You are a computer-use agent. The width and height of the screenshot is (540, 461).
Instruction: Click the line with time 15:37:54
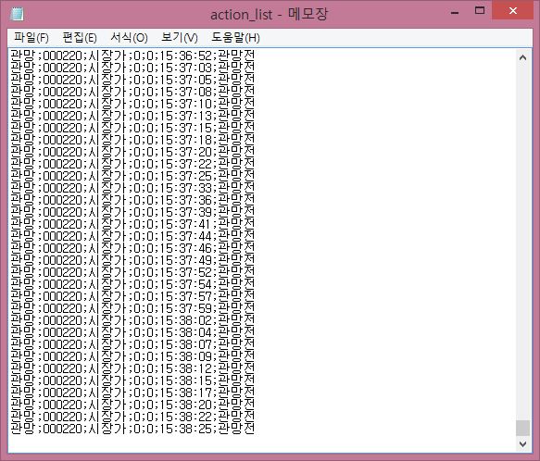(x=132, y=285)
